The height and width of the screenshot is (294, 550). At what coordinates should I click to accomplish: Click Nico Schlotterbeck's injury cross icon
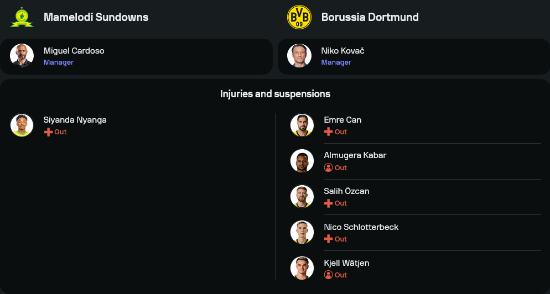(328, 239)
